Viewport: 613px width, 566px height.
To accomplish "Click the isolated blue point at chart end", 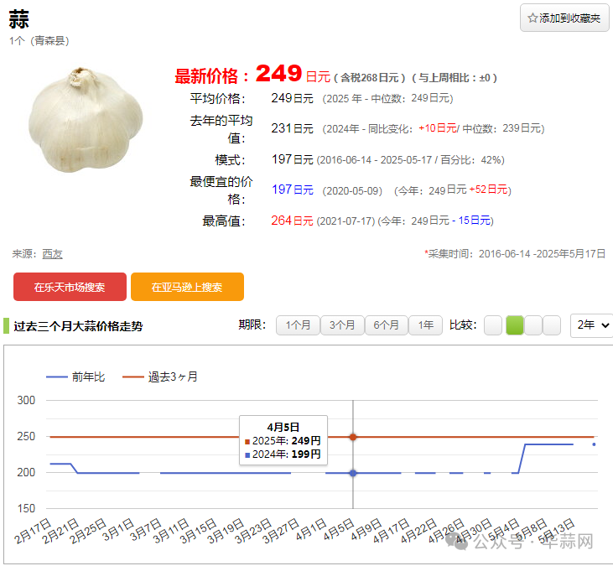I will pyautogui.click(x=594, y=444).
